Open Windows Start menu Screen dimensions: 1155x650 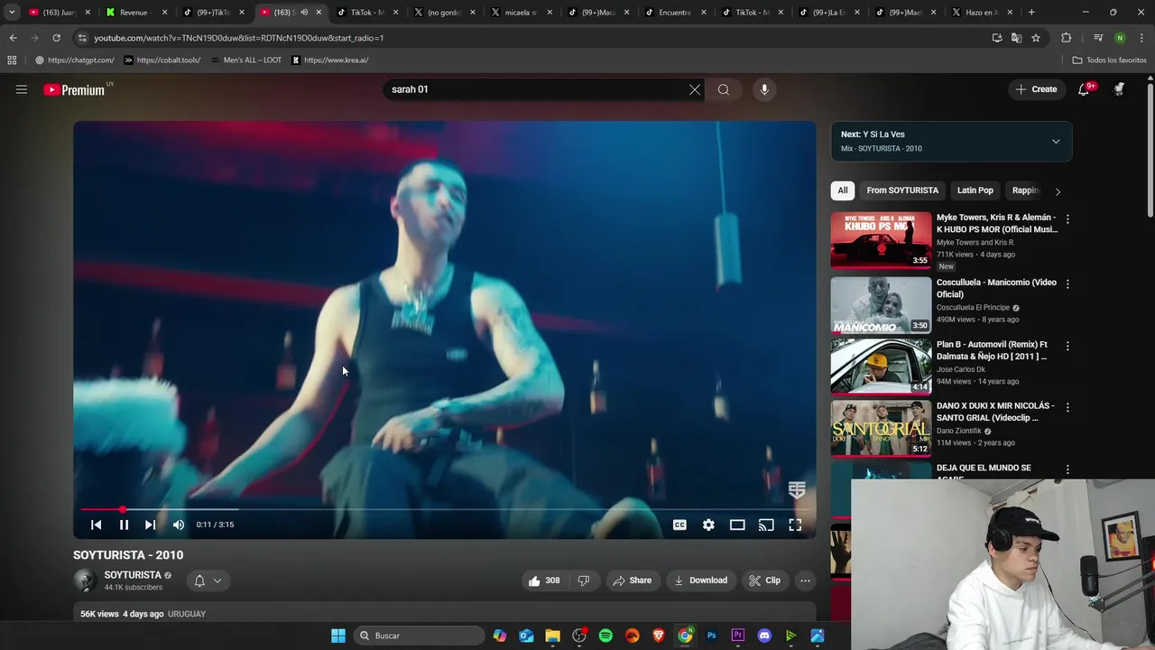point(338,636)
